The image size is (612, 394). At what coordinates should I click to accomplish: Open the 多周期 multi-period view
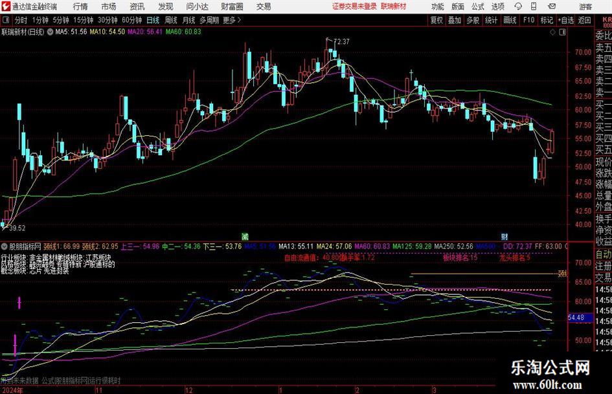pyautogui.click(x=209, y=20)
